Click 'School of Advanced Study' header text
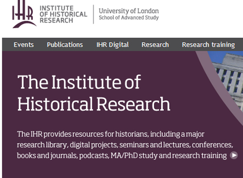Image resolution: width=243 pixels, height=178 pixels. [129, 17]
